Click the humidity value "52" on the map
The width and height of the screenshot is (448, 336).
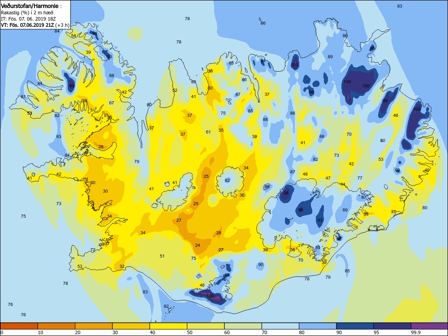[175, 90]
